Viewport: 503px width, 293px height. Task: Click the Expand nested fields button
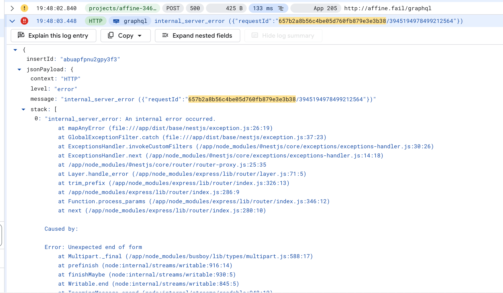[197, 36]
